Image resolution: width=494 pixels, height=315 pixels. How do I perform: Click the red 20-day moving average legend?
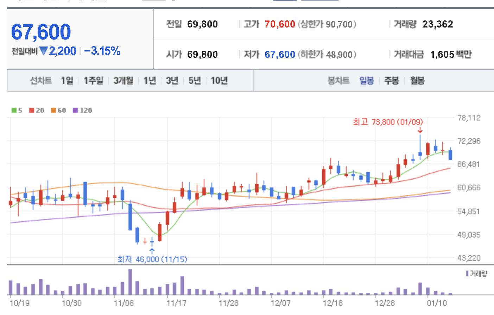37,110
